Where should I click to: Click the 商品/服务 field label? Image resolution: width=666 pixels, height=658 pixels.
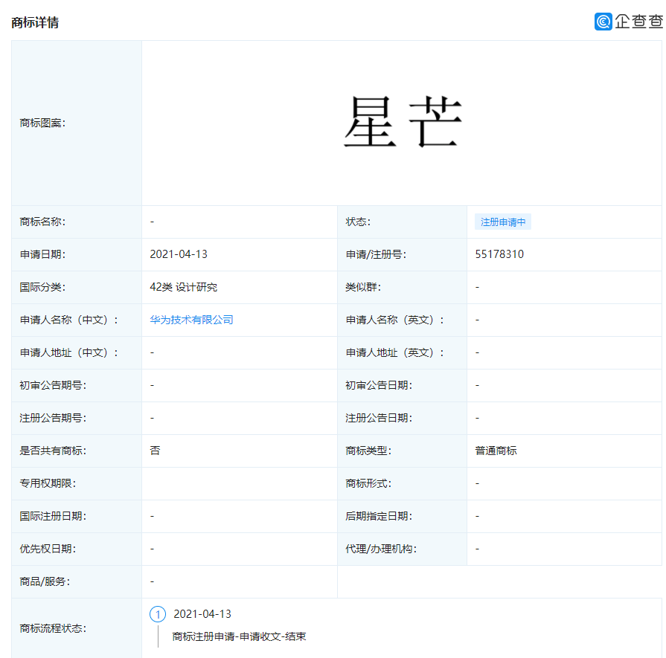point(45,581)
